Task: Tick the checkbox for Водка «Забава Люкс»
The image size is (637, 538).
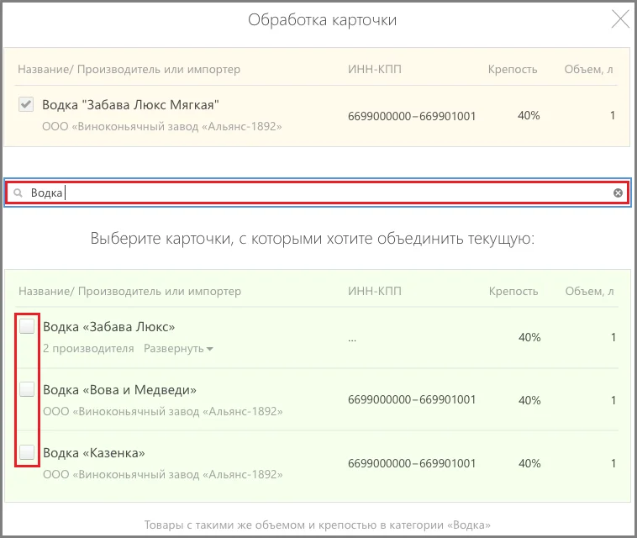Action: [x=27, y=326]
